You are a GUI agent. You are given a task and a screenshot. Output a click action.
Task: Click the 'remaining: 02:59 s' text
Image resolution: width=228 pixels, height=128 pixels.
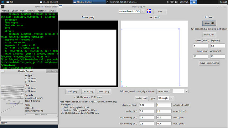(x=34, y=111)
